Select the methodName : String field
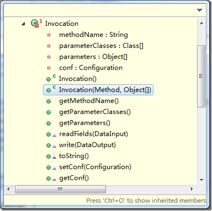212x211 pixels. [93, 35]
